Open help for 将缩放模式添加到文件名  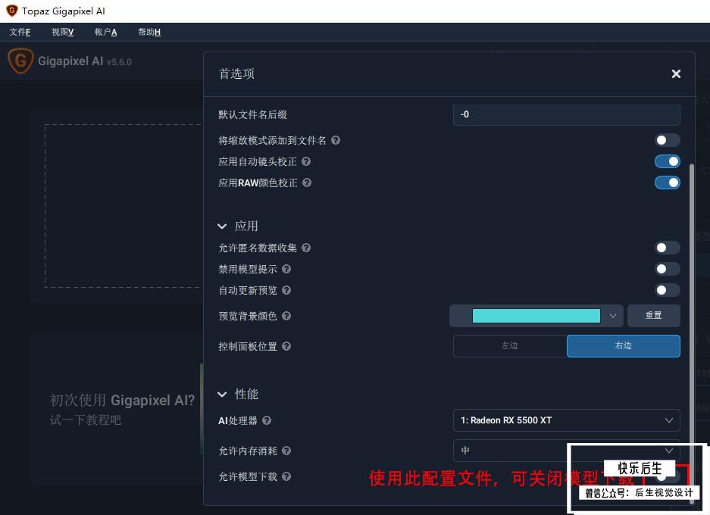(336, 140)
